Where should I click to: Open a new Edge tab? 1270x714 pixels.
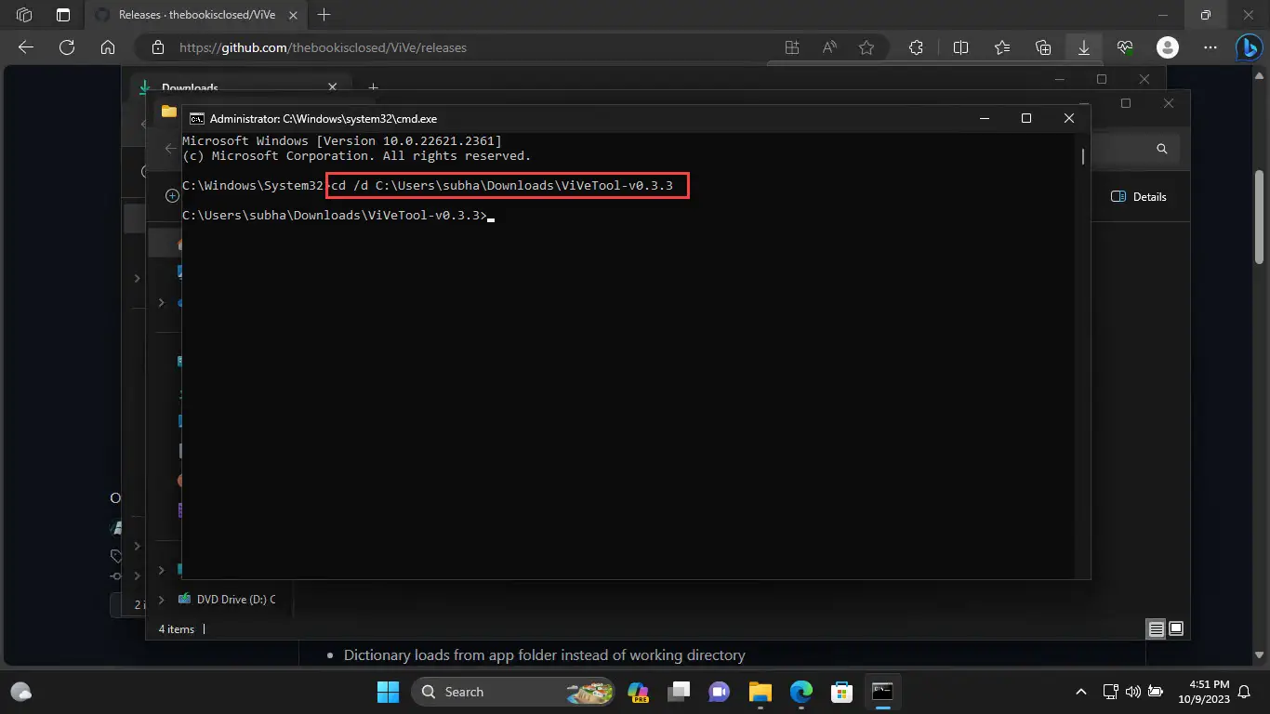tap(324, 15)
